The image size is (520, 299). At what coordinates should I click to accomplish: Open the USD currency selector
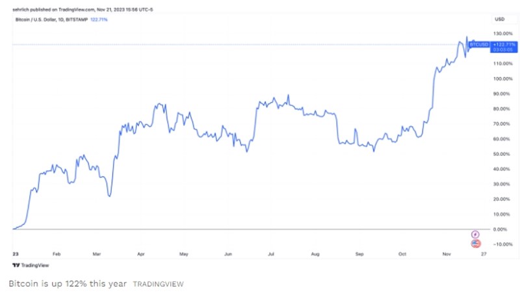tap(499, 19)
